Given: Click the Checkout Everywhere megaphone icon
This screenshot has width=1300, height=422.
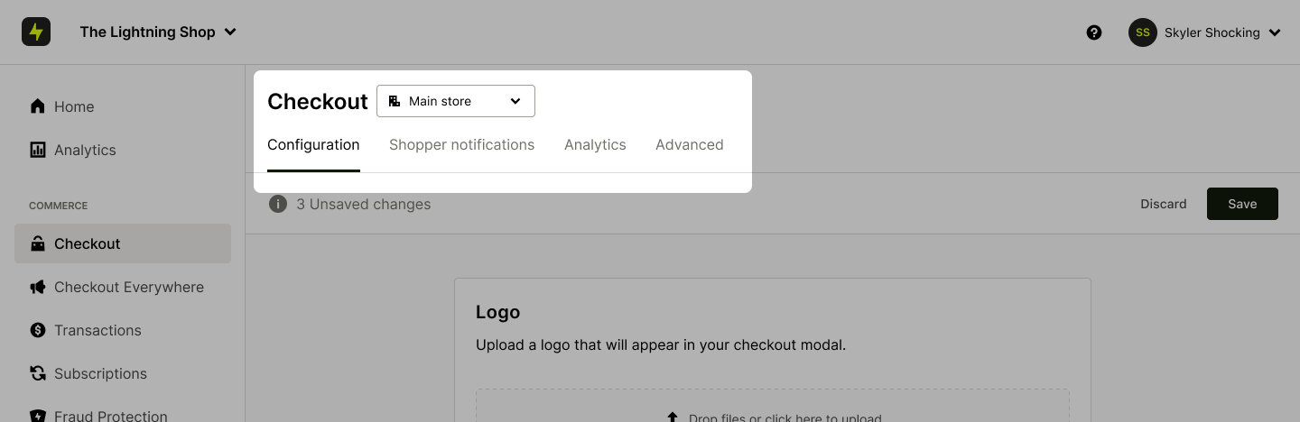Looking at the screenshot, I should 38,287.
